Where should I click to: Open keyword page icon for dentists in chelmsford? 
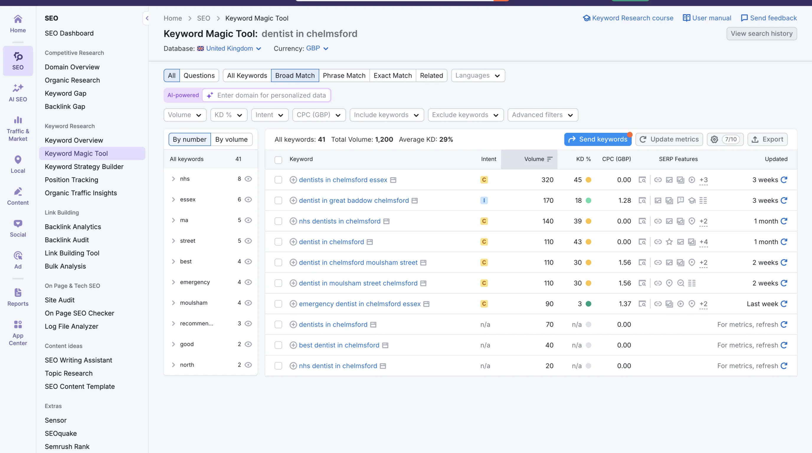point(373,324)
